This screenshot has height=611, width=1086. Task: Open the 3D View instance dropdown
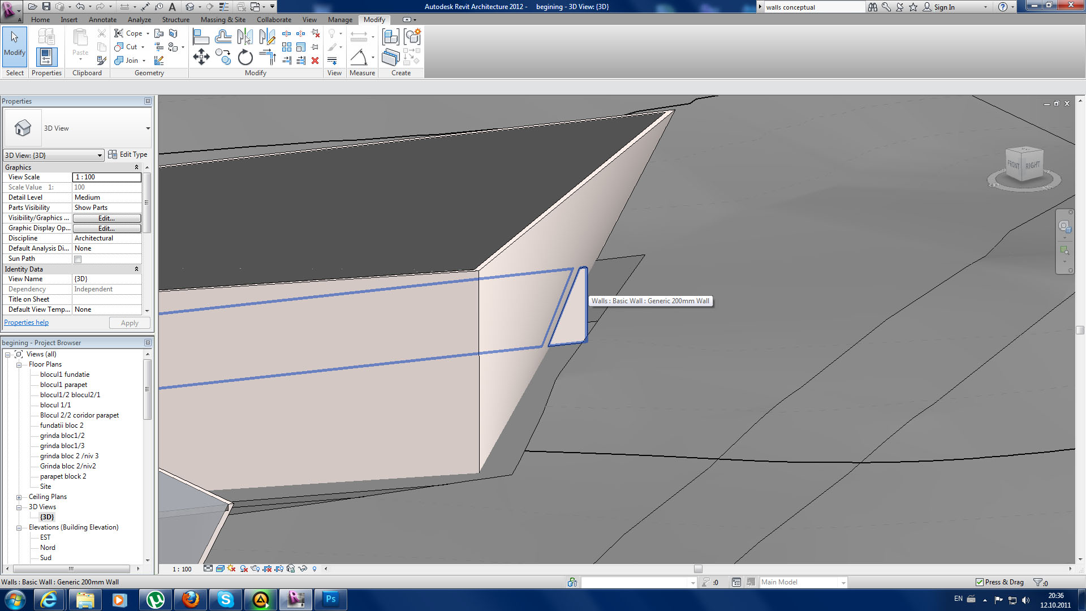100,156
